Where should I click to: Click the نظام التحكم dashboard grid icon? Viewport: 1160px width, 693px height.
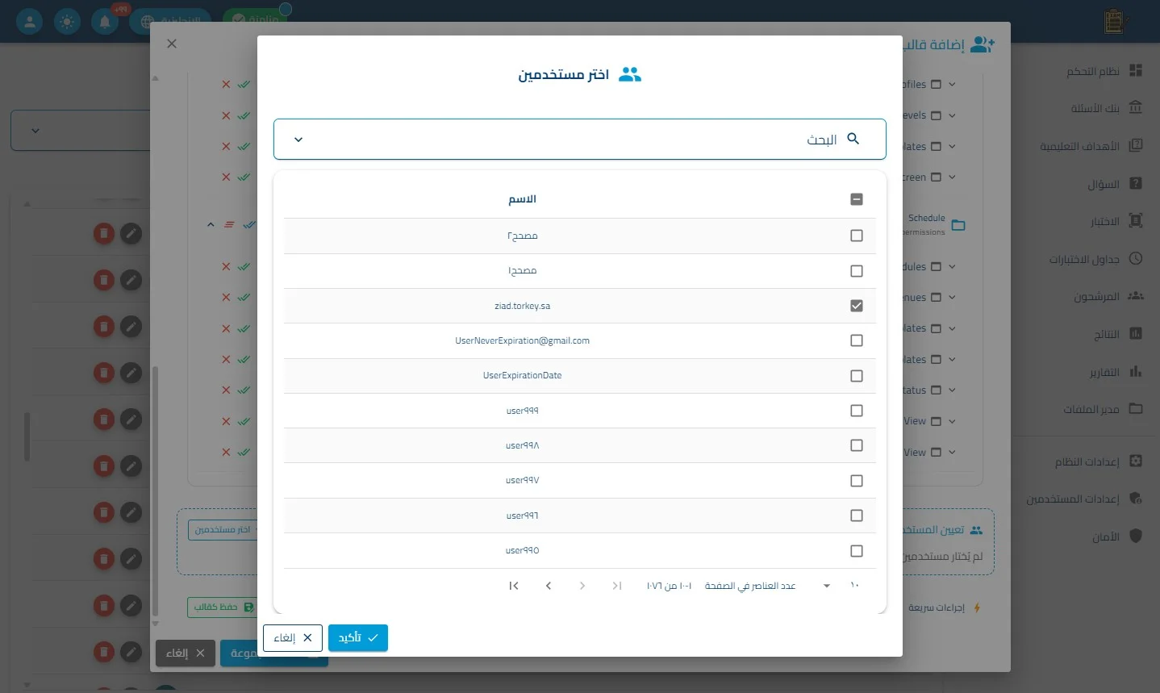coord(1136,70)
